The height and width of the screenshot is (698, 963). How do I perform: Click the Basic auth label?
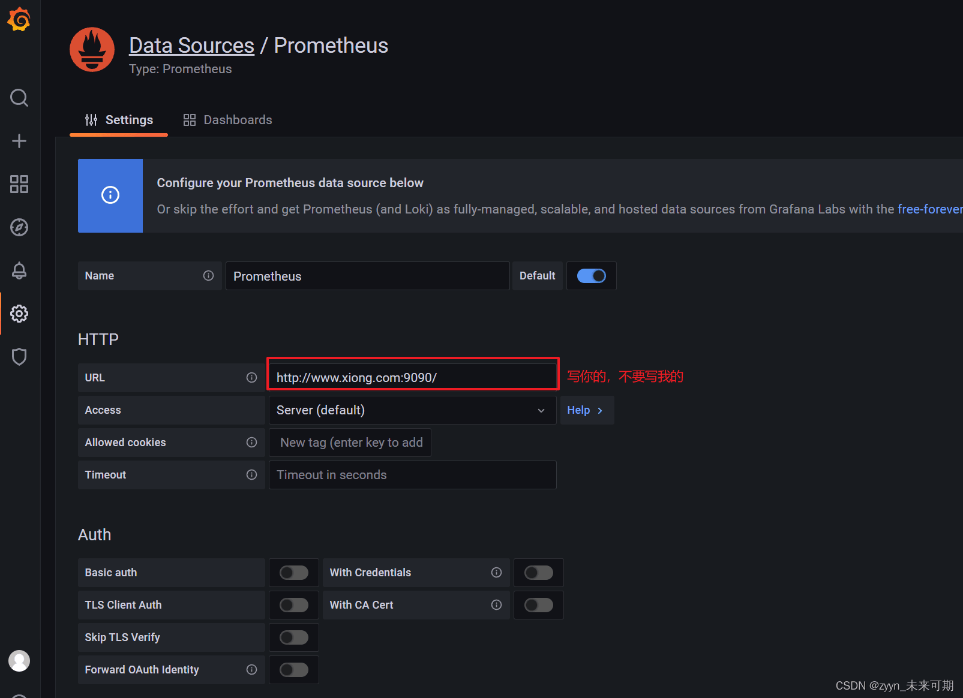(111, 573)
